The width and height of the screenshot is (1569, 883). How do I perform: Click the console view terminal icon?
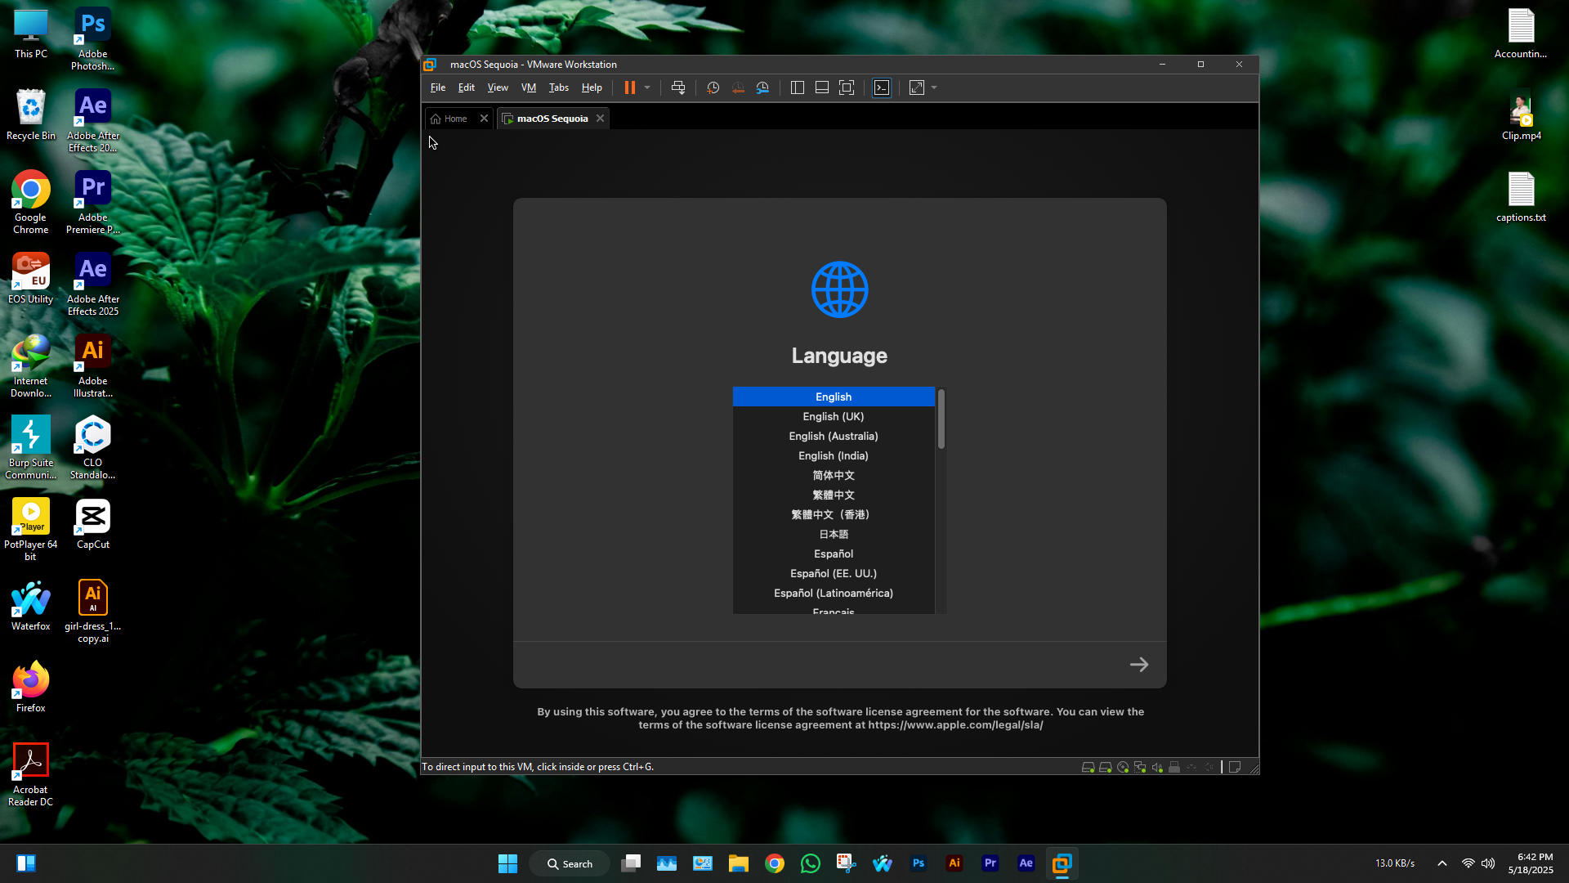coord(882,87)
